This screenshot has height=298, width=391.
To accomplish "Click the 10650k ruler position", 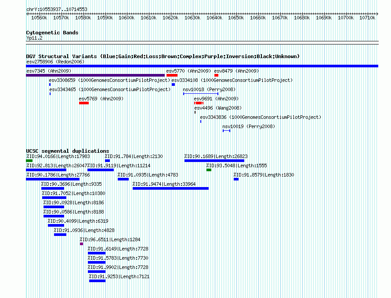I will point(236,18).
